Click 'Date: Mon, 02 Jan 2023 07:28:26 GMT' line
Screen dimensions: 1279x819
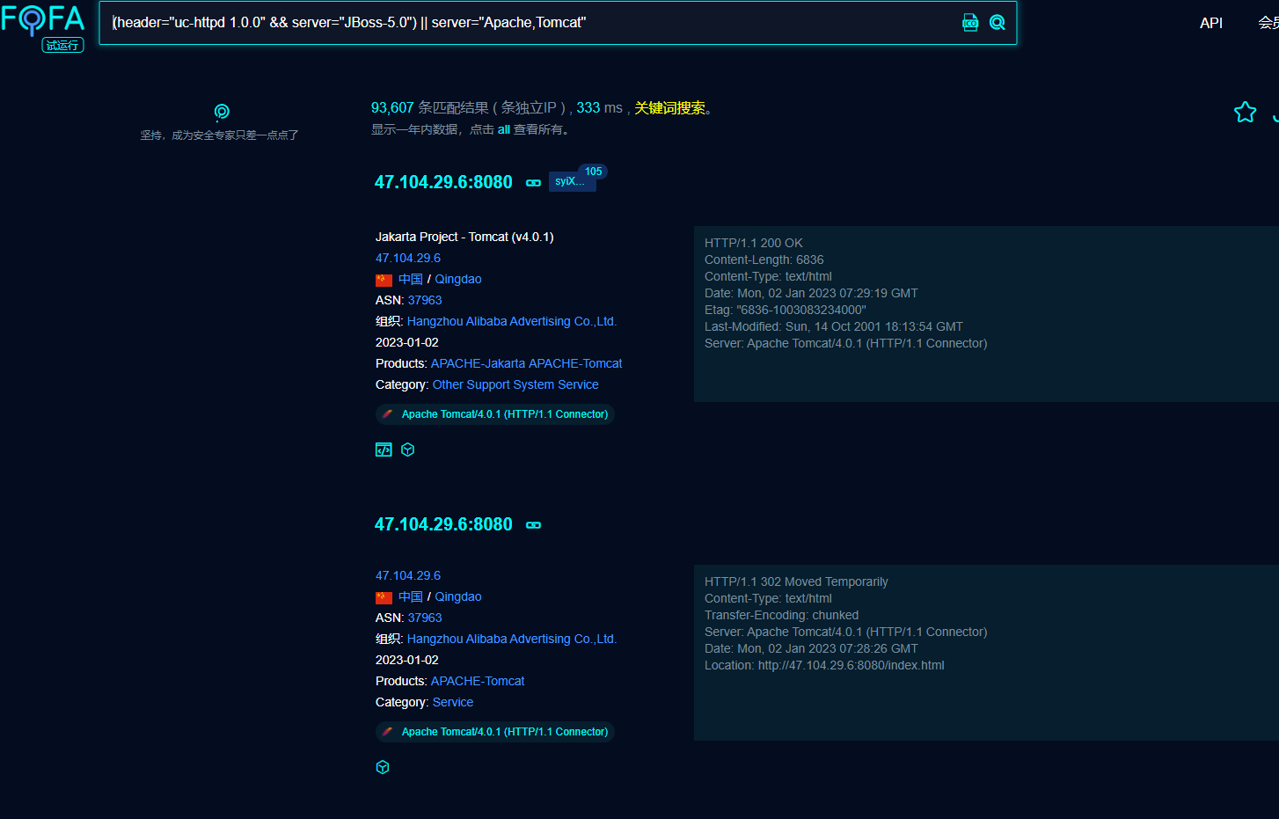(811, 648)
